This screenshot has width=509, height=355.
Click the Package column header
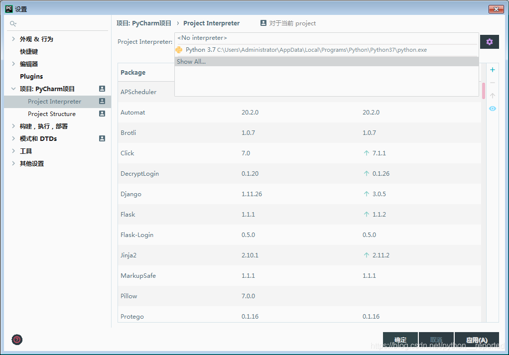133,72
